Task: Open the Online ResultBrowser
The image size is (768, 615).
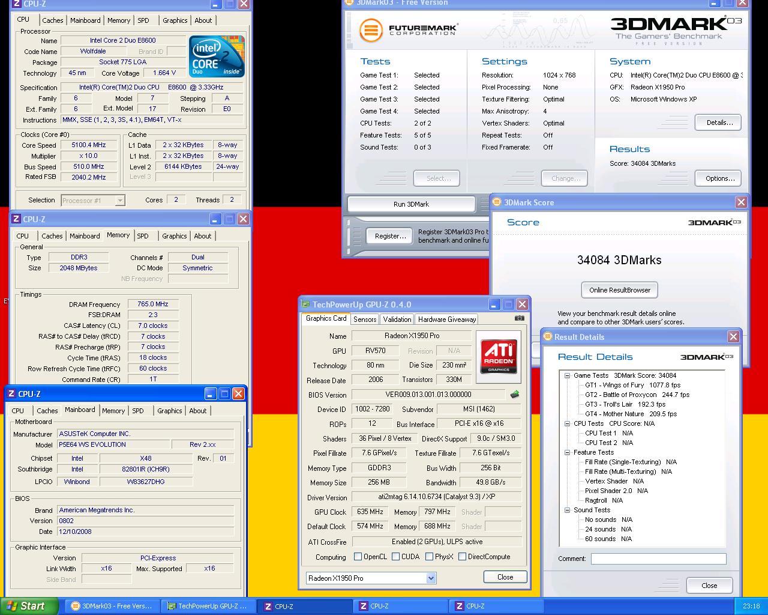Action: click(x=620, y=290)
